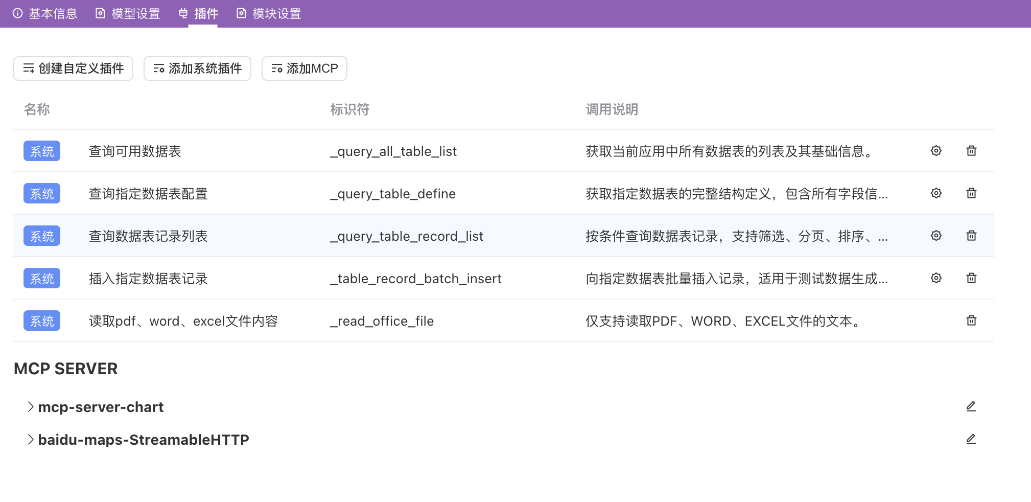The image size is (1031, 502).
Task: Edit the baidu-maps-StreamableHTTP server
Action: [x=971, y=439]
